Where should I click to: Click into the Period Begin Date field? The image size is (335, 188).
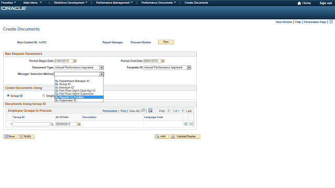click(x=63, y=61)
